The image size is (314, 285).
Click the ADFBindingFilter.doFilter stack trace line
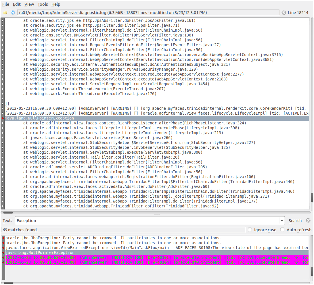click(115, 167)
